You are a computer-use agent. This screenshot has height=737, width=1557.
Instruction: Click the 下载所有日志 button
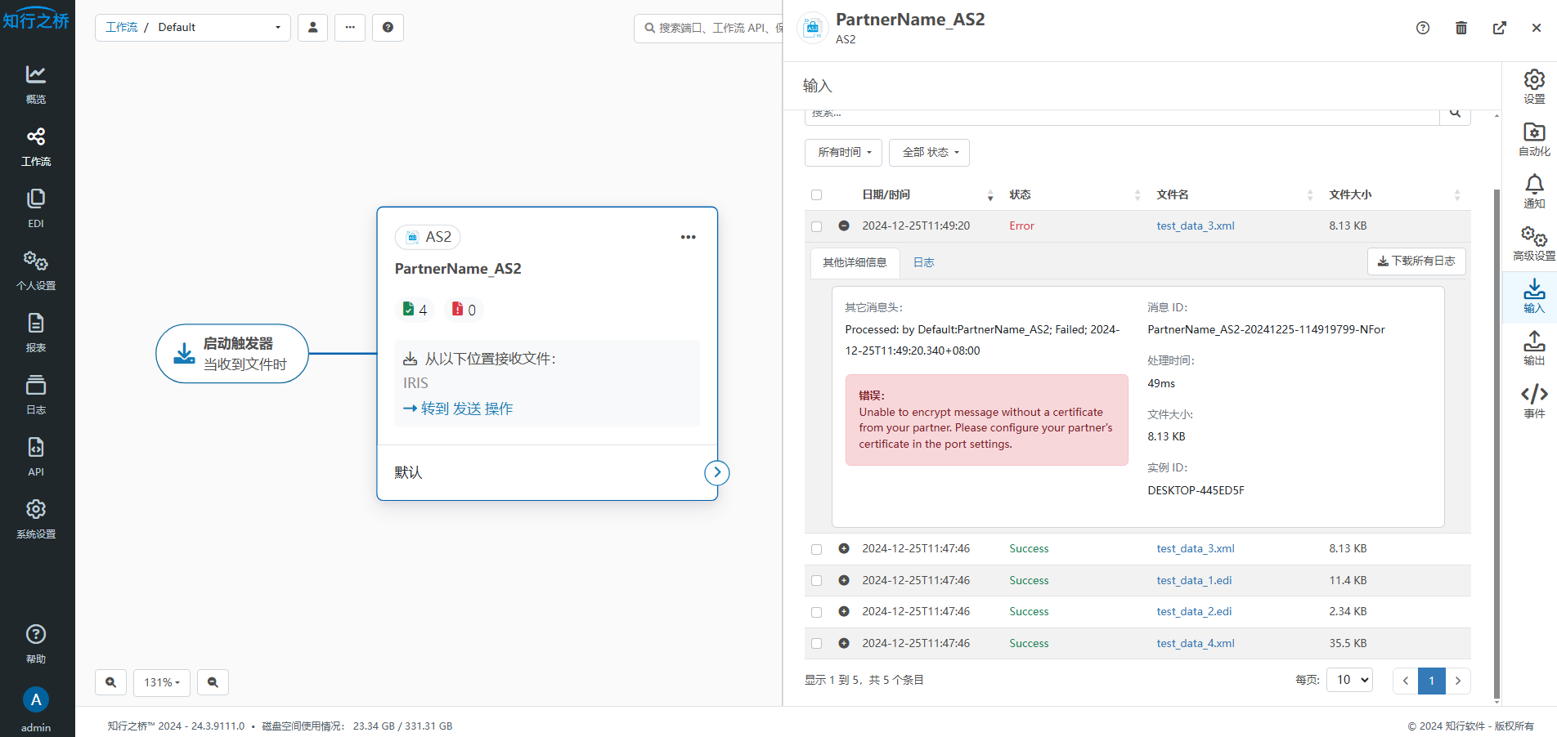coord(1416,261)
